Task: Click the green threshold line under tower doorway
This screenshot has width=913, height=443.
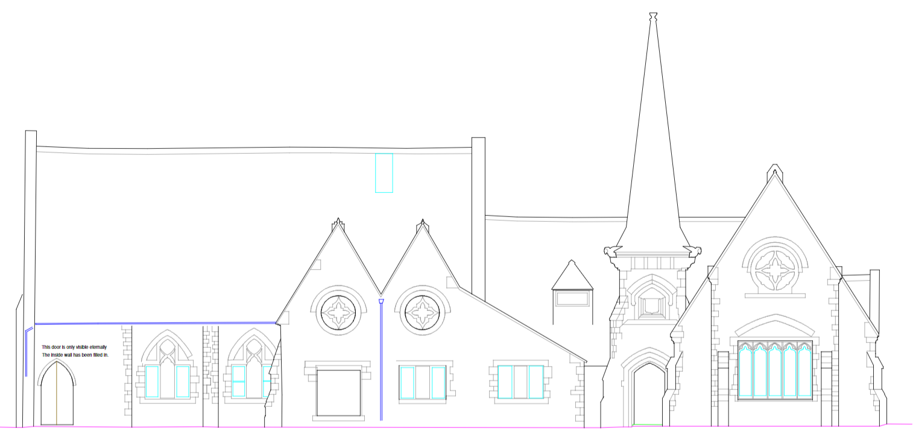Action: click(x=648, y=425)
